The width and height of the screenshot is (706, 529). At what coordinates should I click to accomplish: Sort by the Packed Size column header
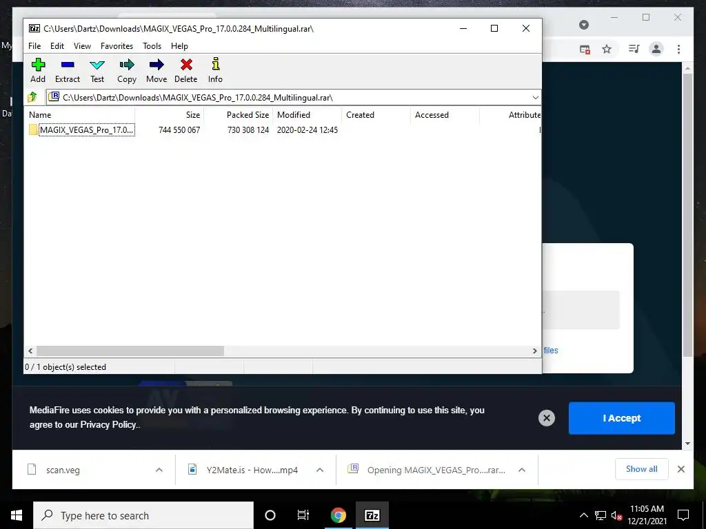[x=239, y=115]
